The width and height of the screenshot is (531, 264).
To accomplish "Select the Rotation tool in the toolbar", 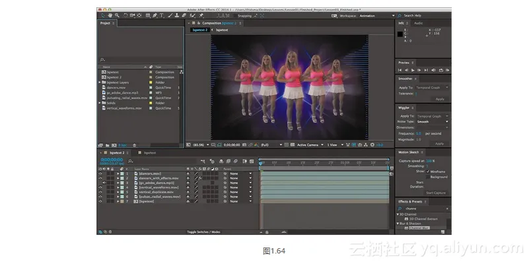I will 125,15.
